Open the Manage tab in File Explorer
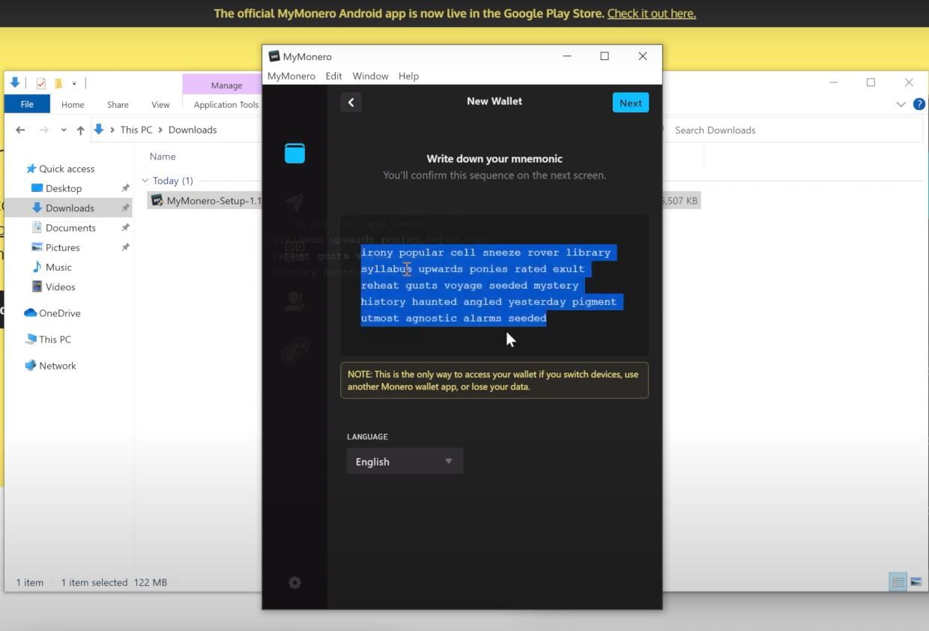This screenshot has width=929, height=631. pyautogui.click(x=226, y=85)
